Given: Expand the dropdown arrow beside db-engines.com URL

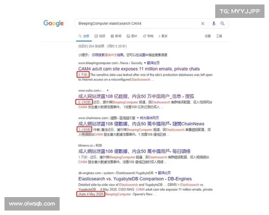Looking at the screenshot, I should click(x=156, y=173).
